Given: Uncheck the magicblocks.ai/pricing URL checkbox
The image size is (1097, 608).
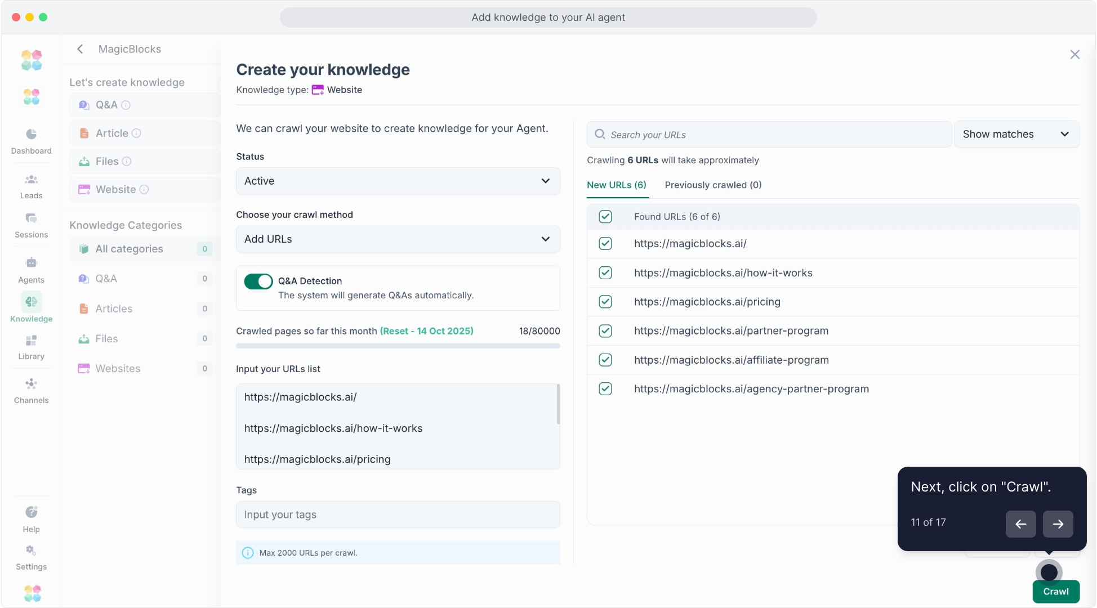Looking at the screenshot, I should (x=605, y=302).
